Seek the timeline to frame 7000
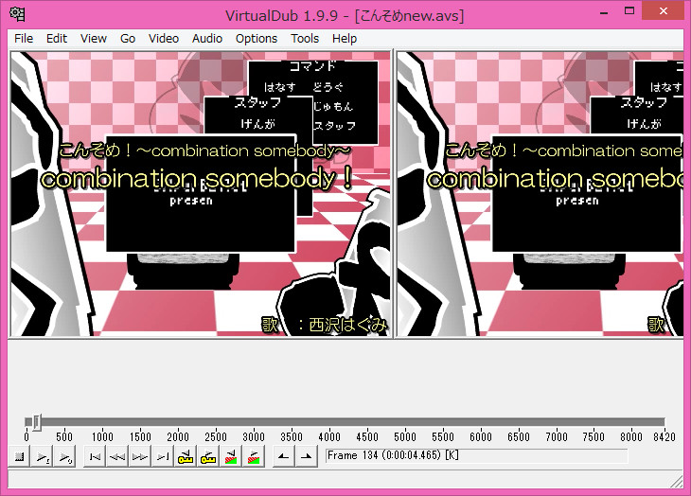 pyautogui.click(x=557, y=422)
